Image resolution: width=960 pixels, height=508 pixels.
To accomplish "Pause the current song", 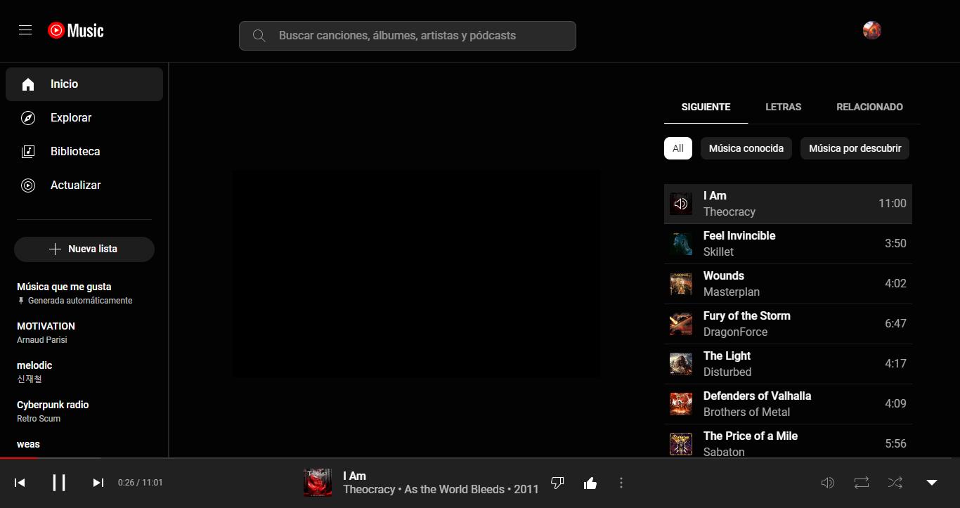I will click(59, 483).
